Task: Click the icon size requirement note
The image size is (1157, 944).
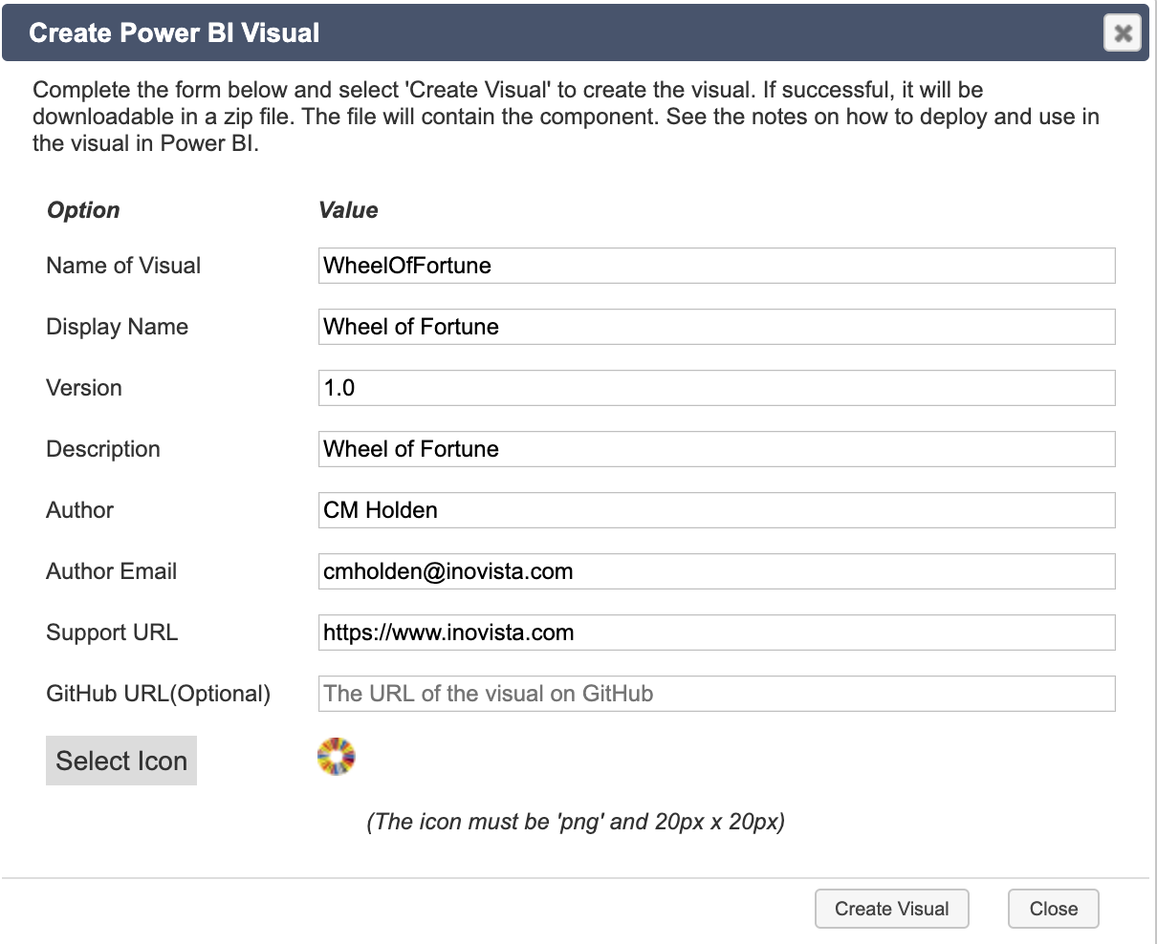Action: coord(576,822)
